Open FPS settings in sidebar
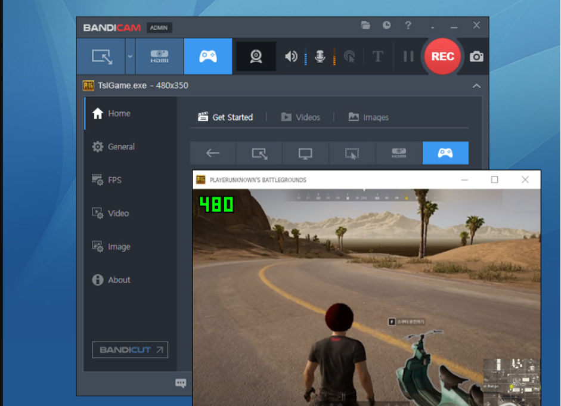 [x=130, y=180]
